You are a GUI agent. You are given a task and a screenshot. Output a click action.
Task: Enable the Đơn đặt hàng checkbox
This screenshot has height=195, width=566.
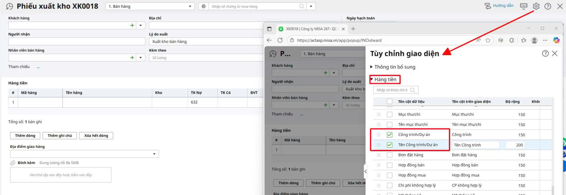pos(389,155)
